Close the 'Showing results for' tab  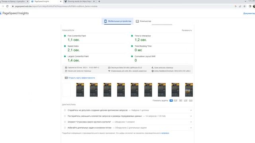[x=94, y=2]
